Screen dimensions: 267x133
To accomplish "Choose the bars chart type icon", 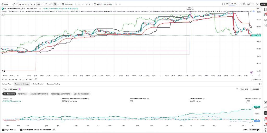I will pos(46,4).
